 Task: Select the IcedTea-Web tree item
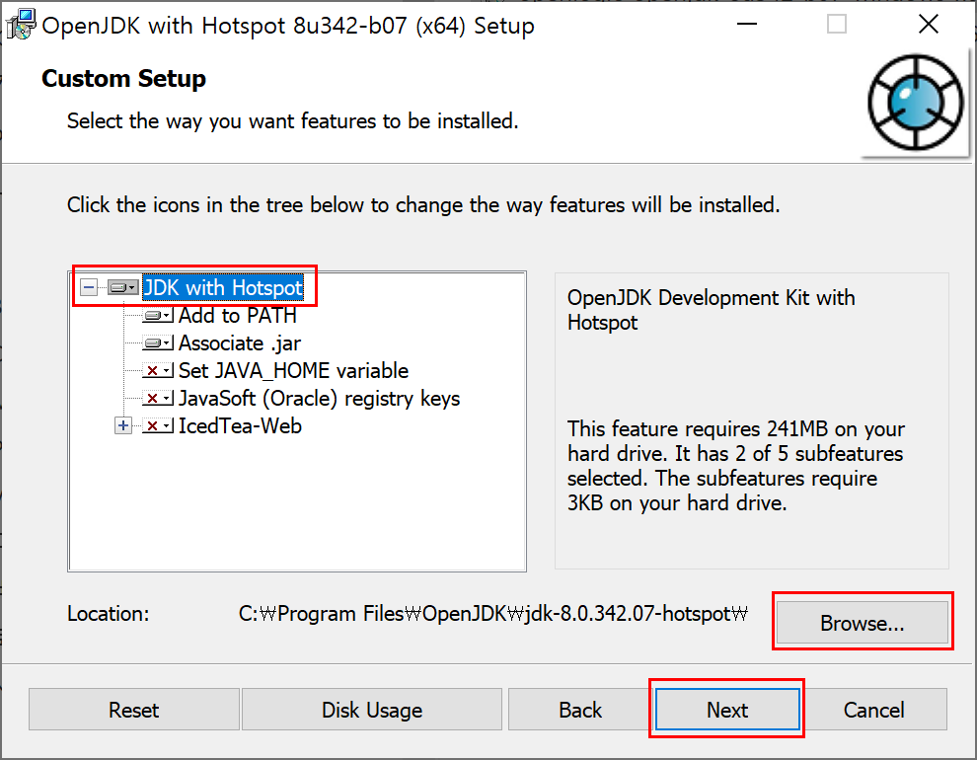[x=240, y=426]
